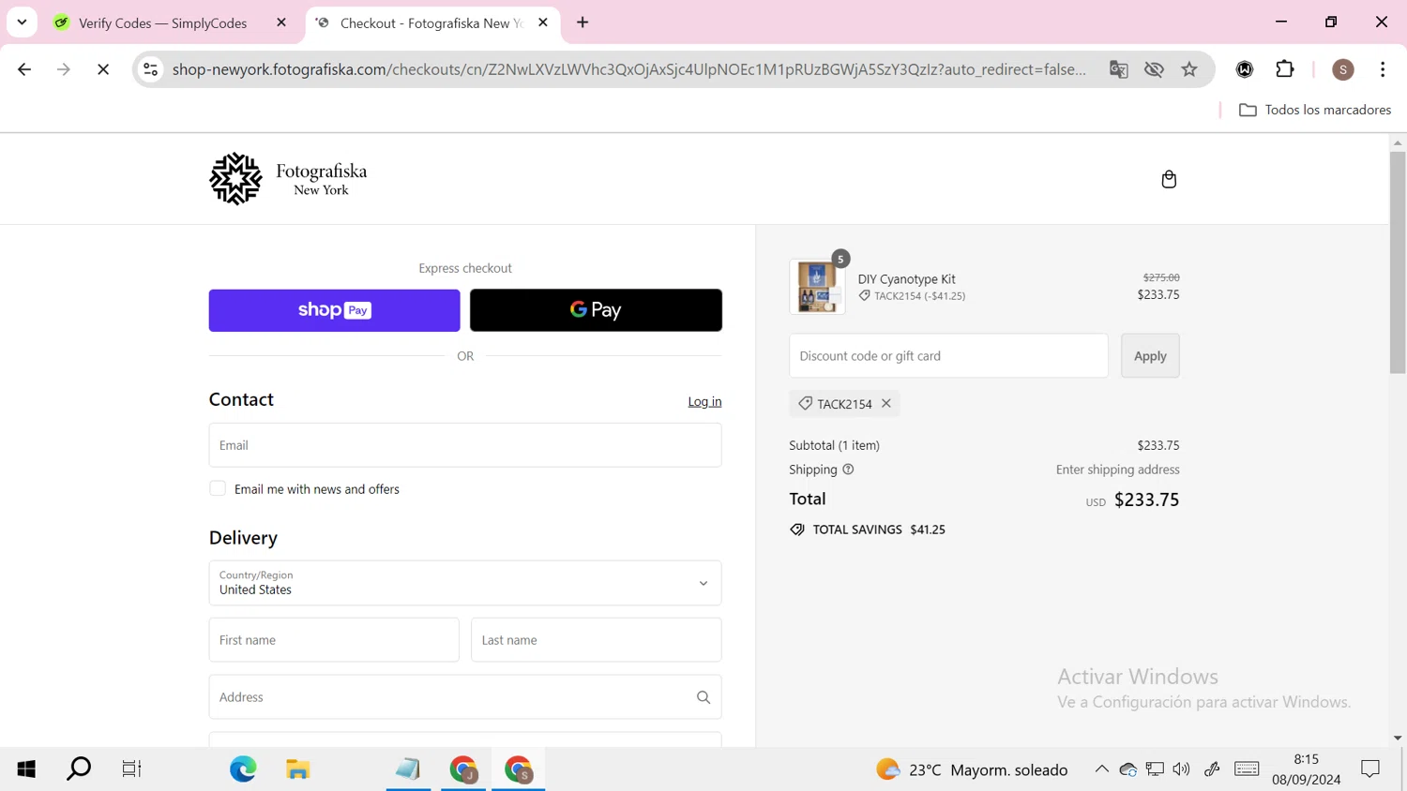Click the TOTAL SAVINGS $41.25 text
The width and height of the screenshot is (1407, 791).
click(879, 530)
